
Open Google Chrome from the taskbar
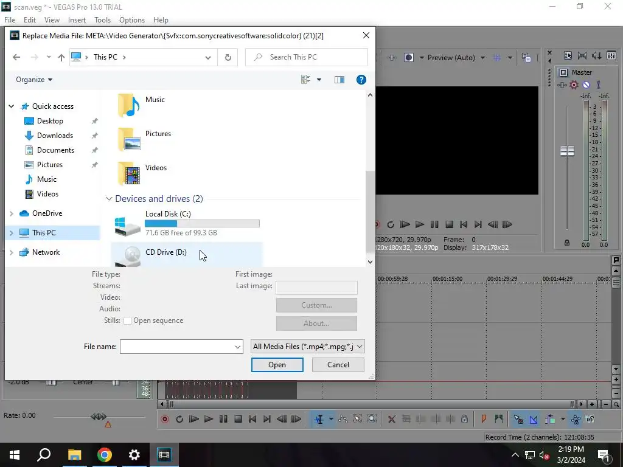point(105,455)
